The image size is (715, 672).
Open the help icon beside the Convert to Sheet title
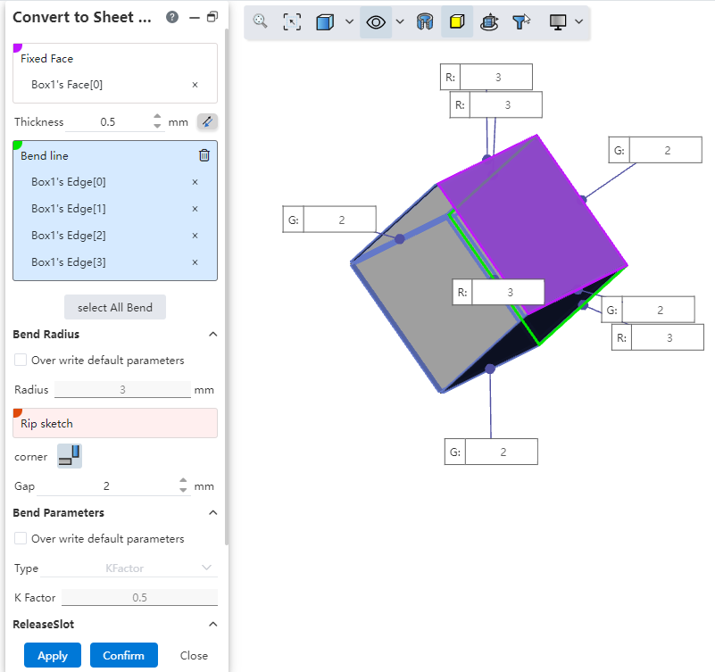172,17
